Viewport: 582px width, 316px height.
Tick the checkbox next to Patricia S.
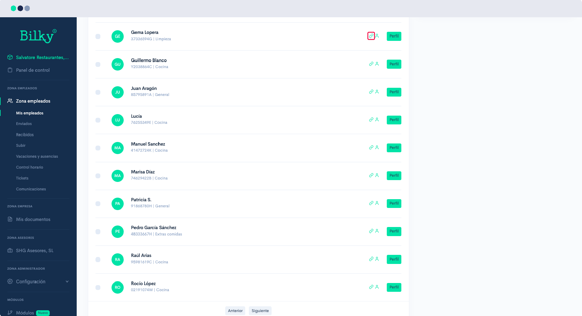pos(98,204)
